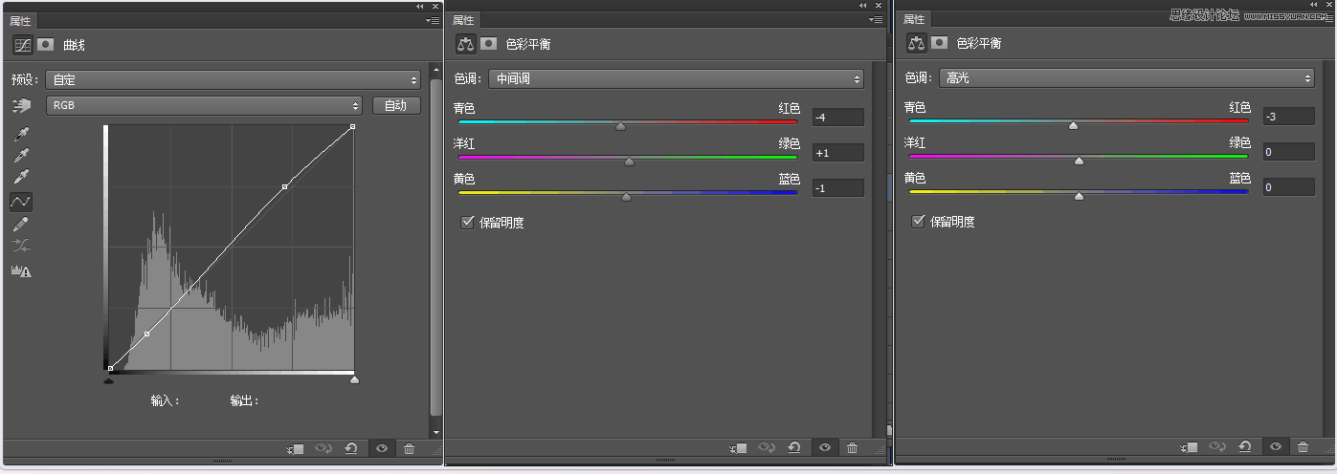Clip Midtones Color Balance adjustment to layer
This screenshot has height=474, width=1337.
[x=738, y=448]
